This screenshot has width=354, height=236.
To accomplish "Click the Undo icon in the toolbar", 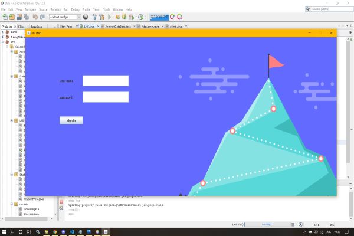I will tap(35, 18).
